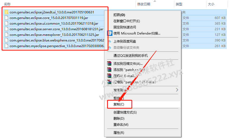
Task: Click file icon beside eclipse.server.core jar
Action: click(6, 29)
